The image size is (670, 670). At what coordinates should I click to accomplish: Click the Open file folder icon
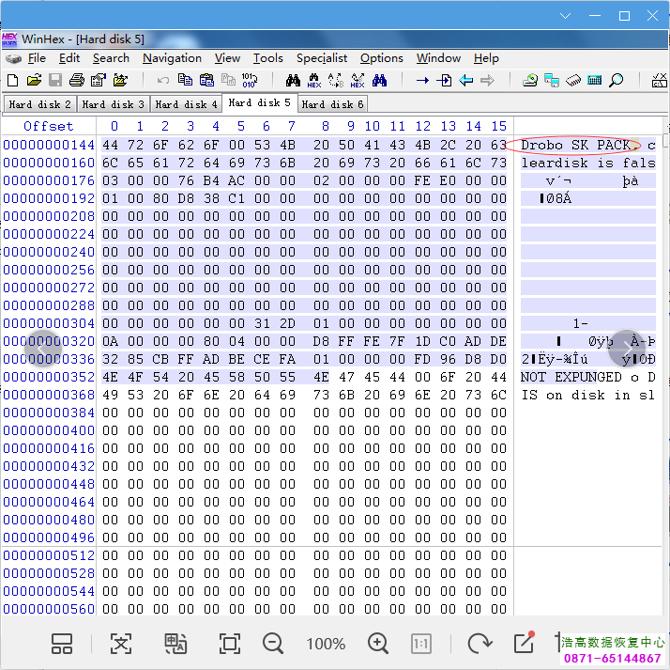point(35,81)
